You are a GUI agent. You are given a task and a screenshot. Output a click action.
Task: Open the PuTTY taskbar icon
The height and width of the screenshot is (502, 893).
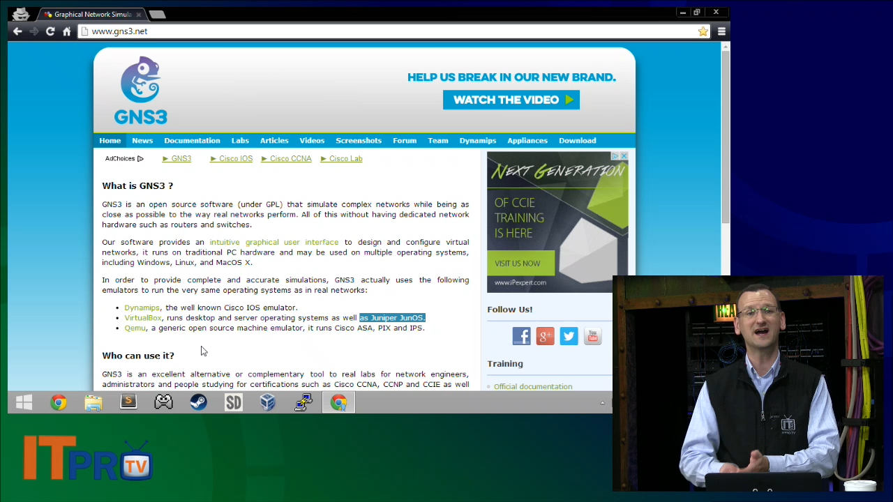303,402
